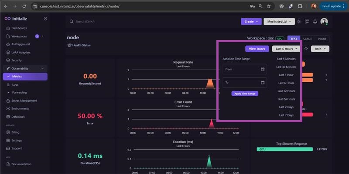This screenshot has height=174, width=349.
Task: Open Workspaces in the sidebar
Action: (x=19, y=37)
